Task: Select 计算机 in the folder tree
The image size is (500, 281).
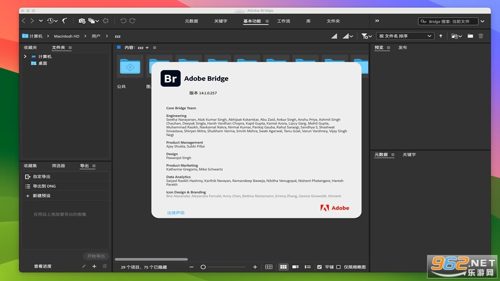Action: (45, 56)
